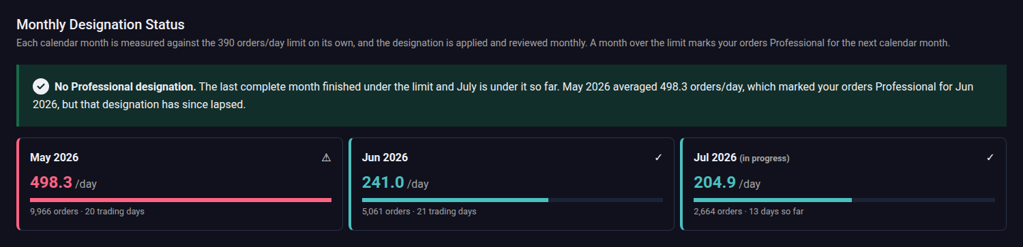The width and height of the screenshot is (1023, 247).
Task: Select the May 2026 card title
Action: click(54, 158)
